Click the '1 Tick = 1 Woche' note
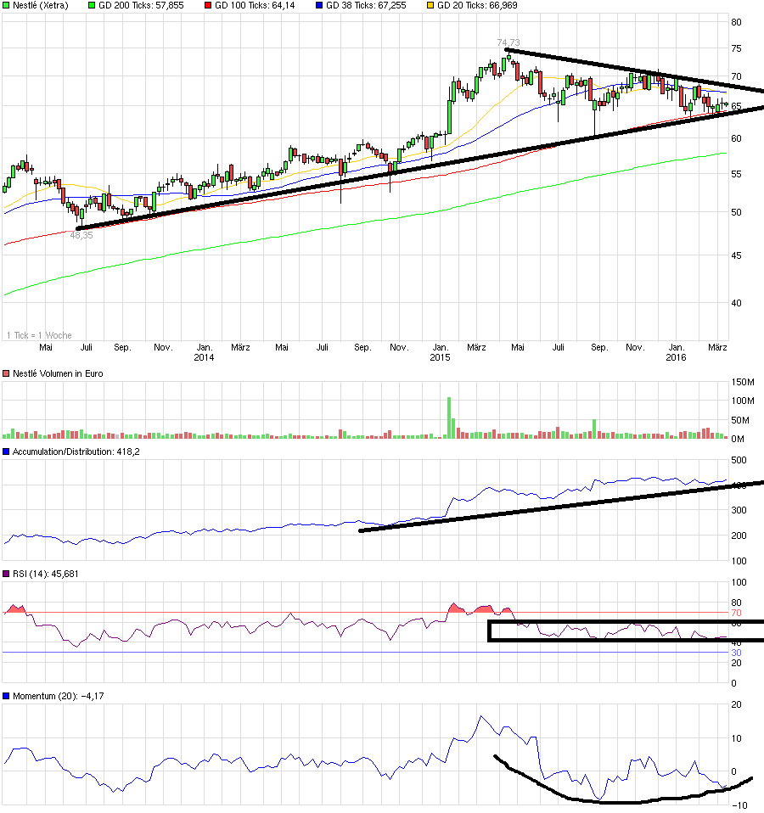 point(39,335)
